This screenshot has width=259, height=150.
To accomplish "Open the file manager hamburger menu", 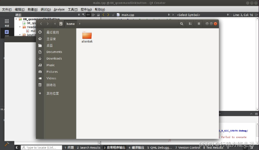I will pyautogui.click(x=199, y=24).
